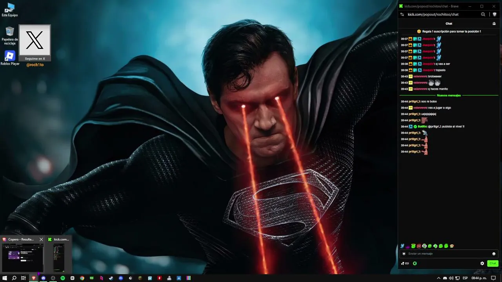The image size is (502, 282).
Task: Click the Enviar un mensaje input field
Action: 449,254
